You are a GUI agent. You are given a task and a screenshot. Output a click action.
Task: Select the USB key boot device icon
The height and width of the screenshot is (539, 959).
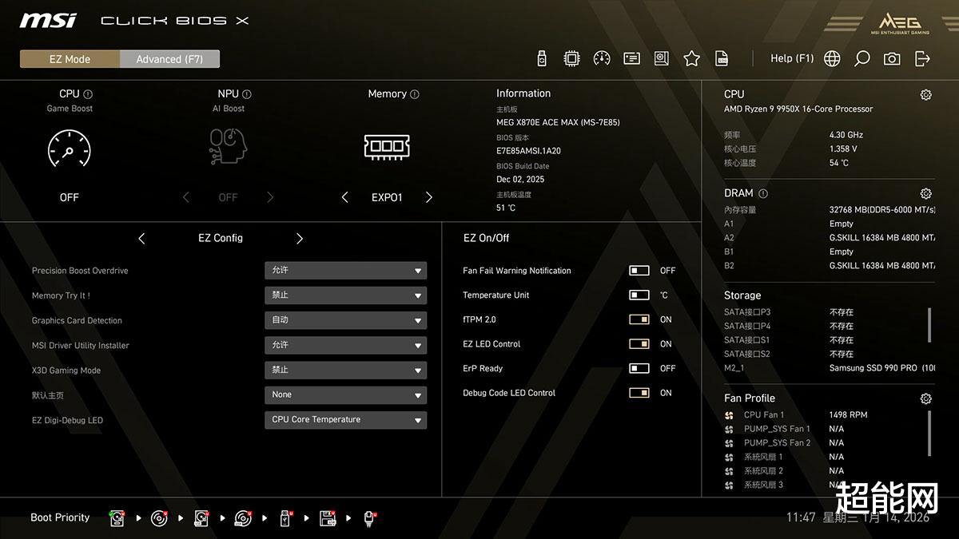(286, 518)
